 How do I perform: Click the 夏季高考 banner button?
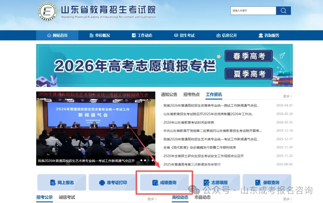pos(249,74)
